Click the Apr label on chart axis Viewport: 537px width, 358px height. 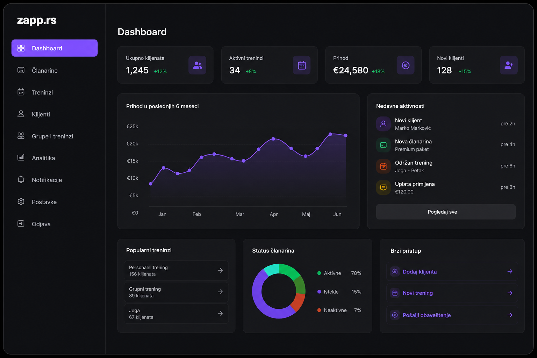click(274, 214)
